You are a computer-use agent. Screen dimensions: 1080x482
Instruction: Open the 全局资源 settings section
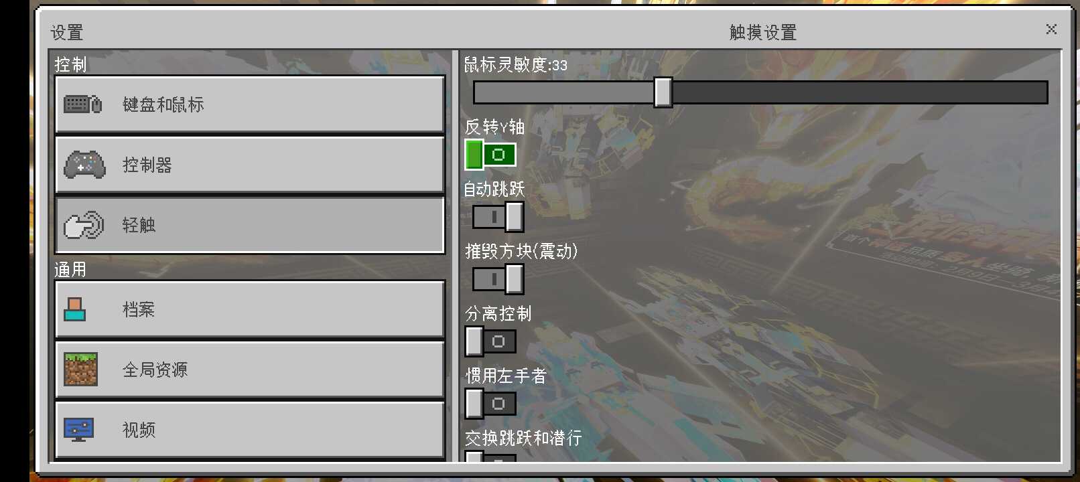pos(250,370)
